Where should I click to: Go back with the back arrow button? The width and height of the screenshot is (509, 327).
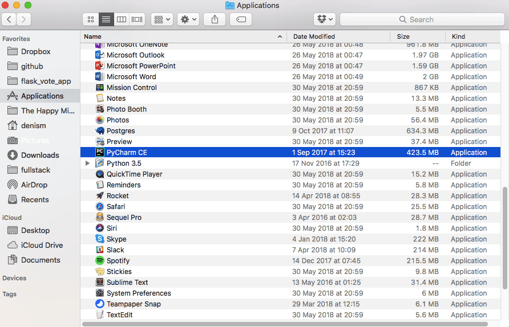[x=9, y=19]
